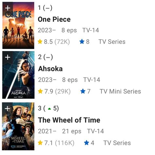155x155 pixels.
Task: Open the Ahsoka title link
Action: (x=50, y=69)
